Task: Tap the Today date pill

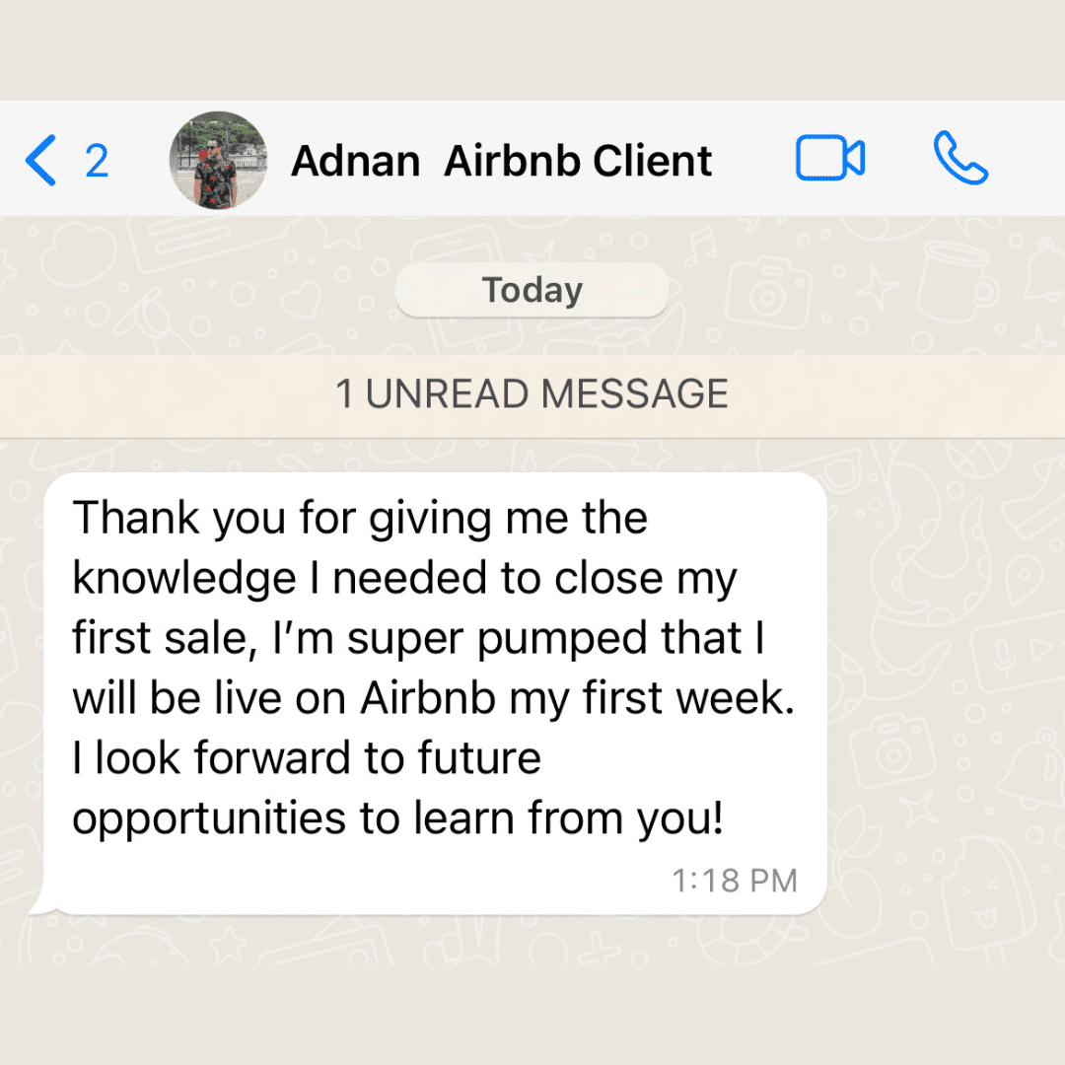Action: point(532,290)
